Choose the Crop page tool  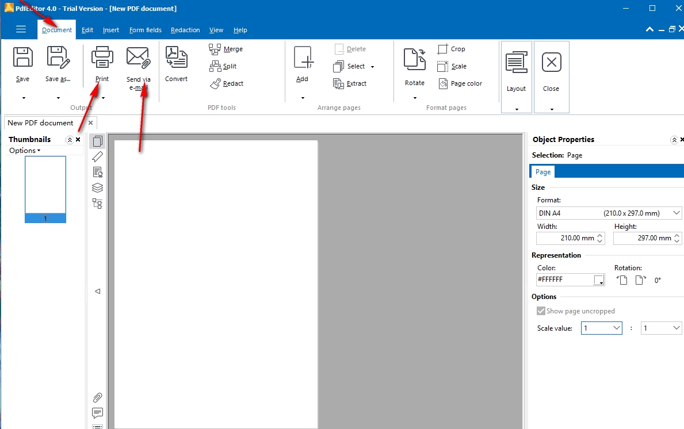click(x=442, y=49)
